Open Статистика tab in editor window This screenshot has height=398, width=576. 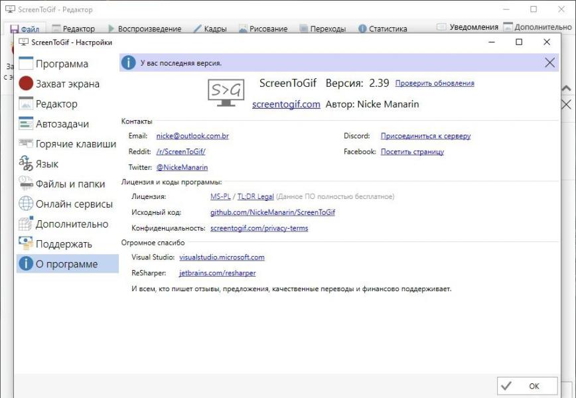tap(382, 29)
